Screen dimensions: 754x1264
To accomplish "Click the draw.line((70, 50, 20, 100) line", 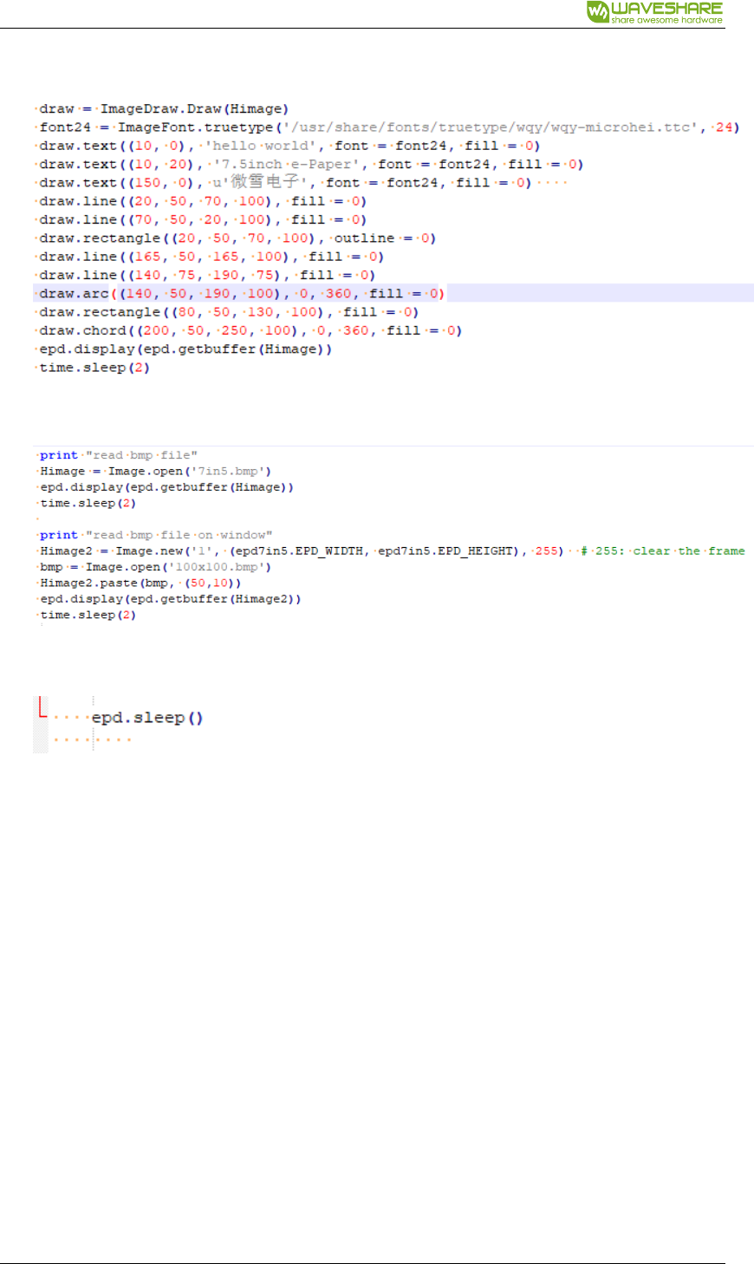I will pos(203,219).
